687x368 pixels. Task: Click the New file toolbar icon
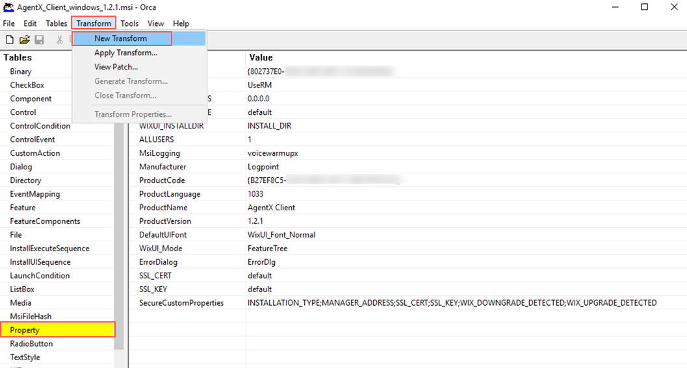point(10,40)
